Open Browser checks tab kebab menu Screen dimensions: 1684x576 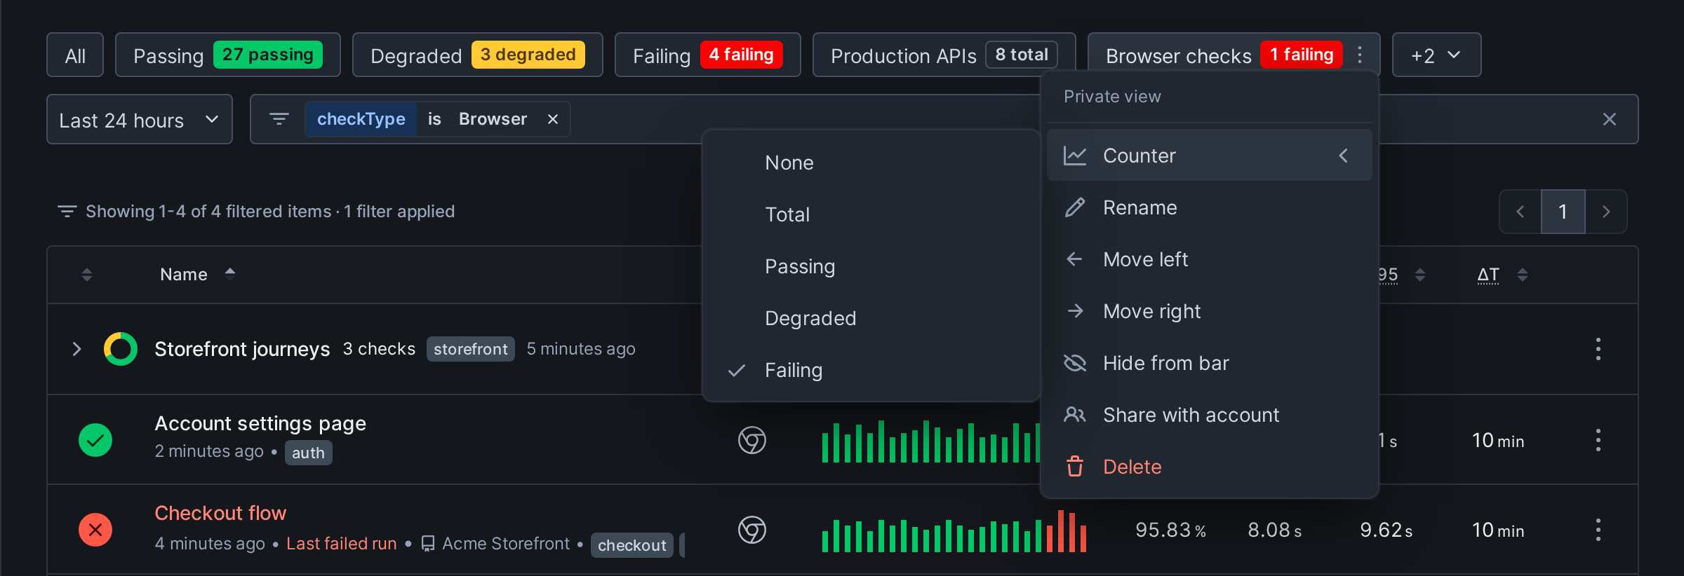(x=1360, y=55)
